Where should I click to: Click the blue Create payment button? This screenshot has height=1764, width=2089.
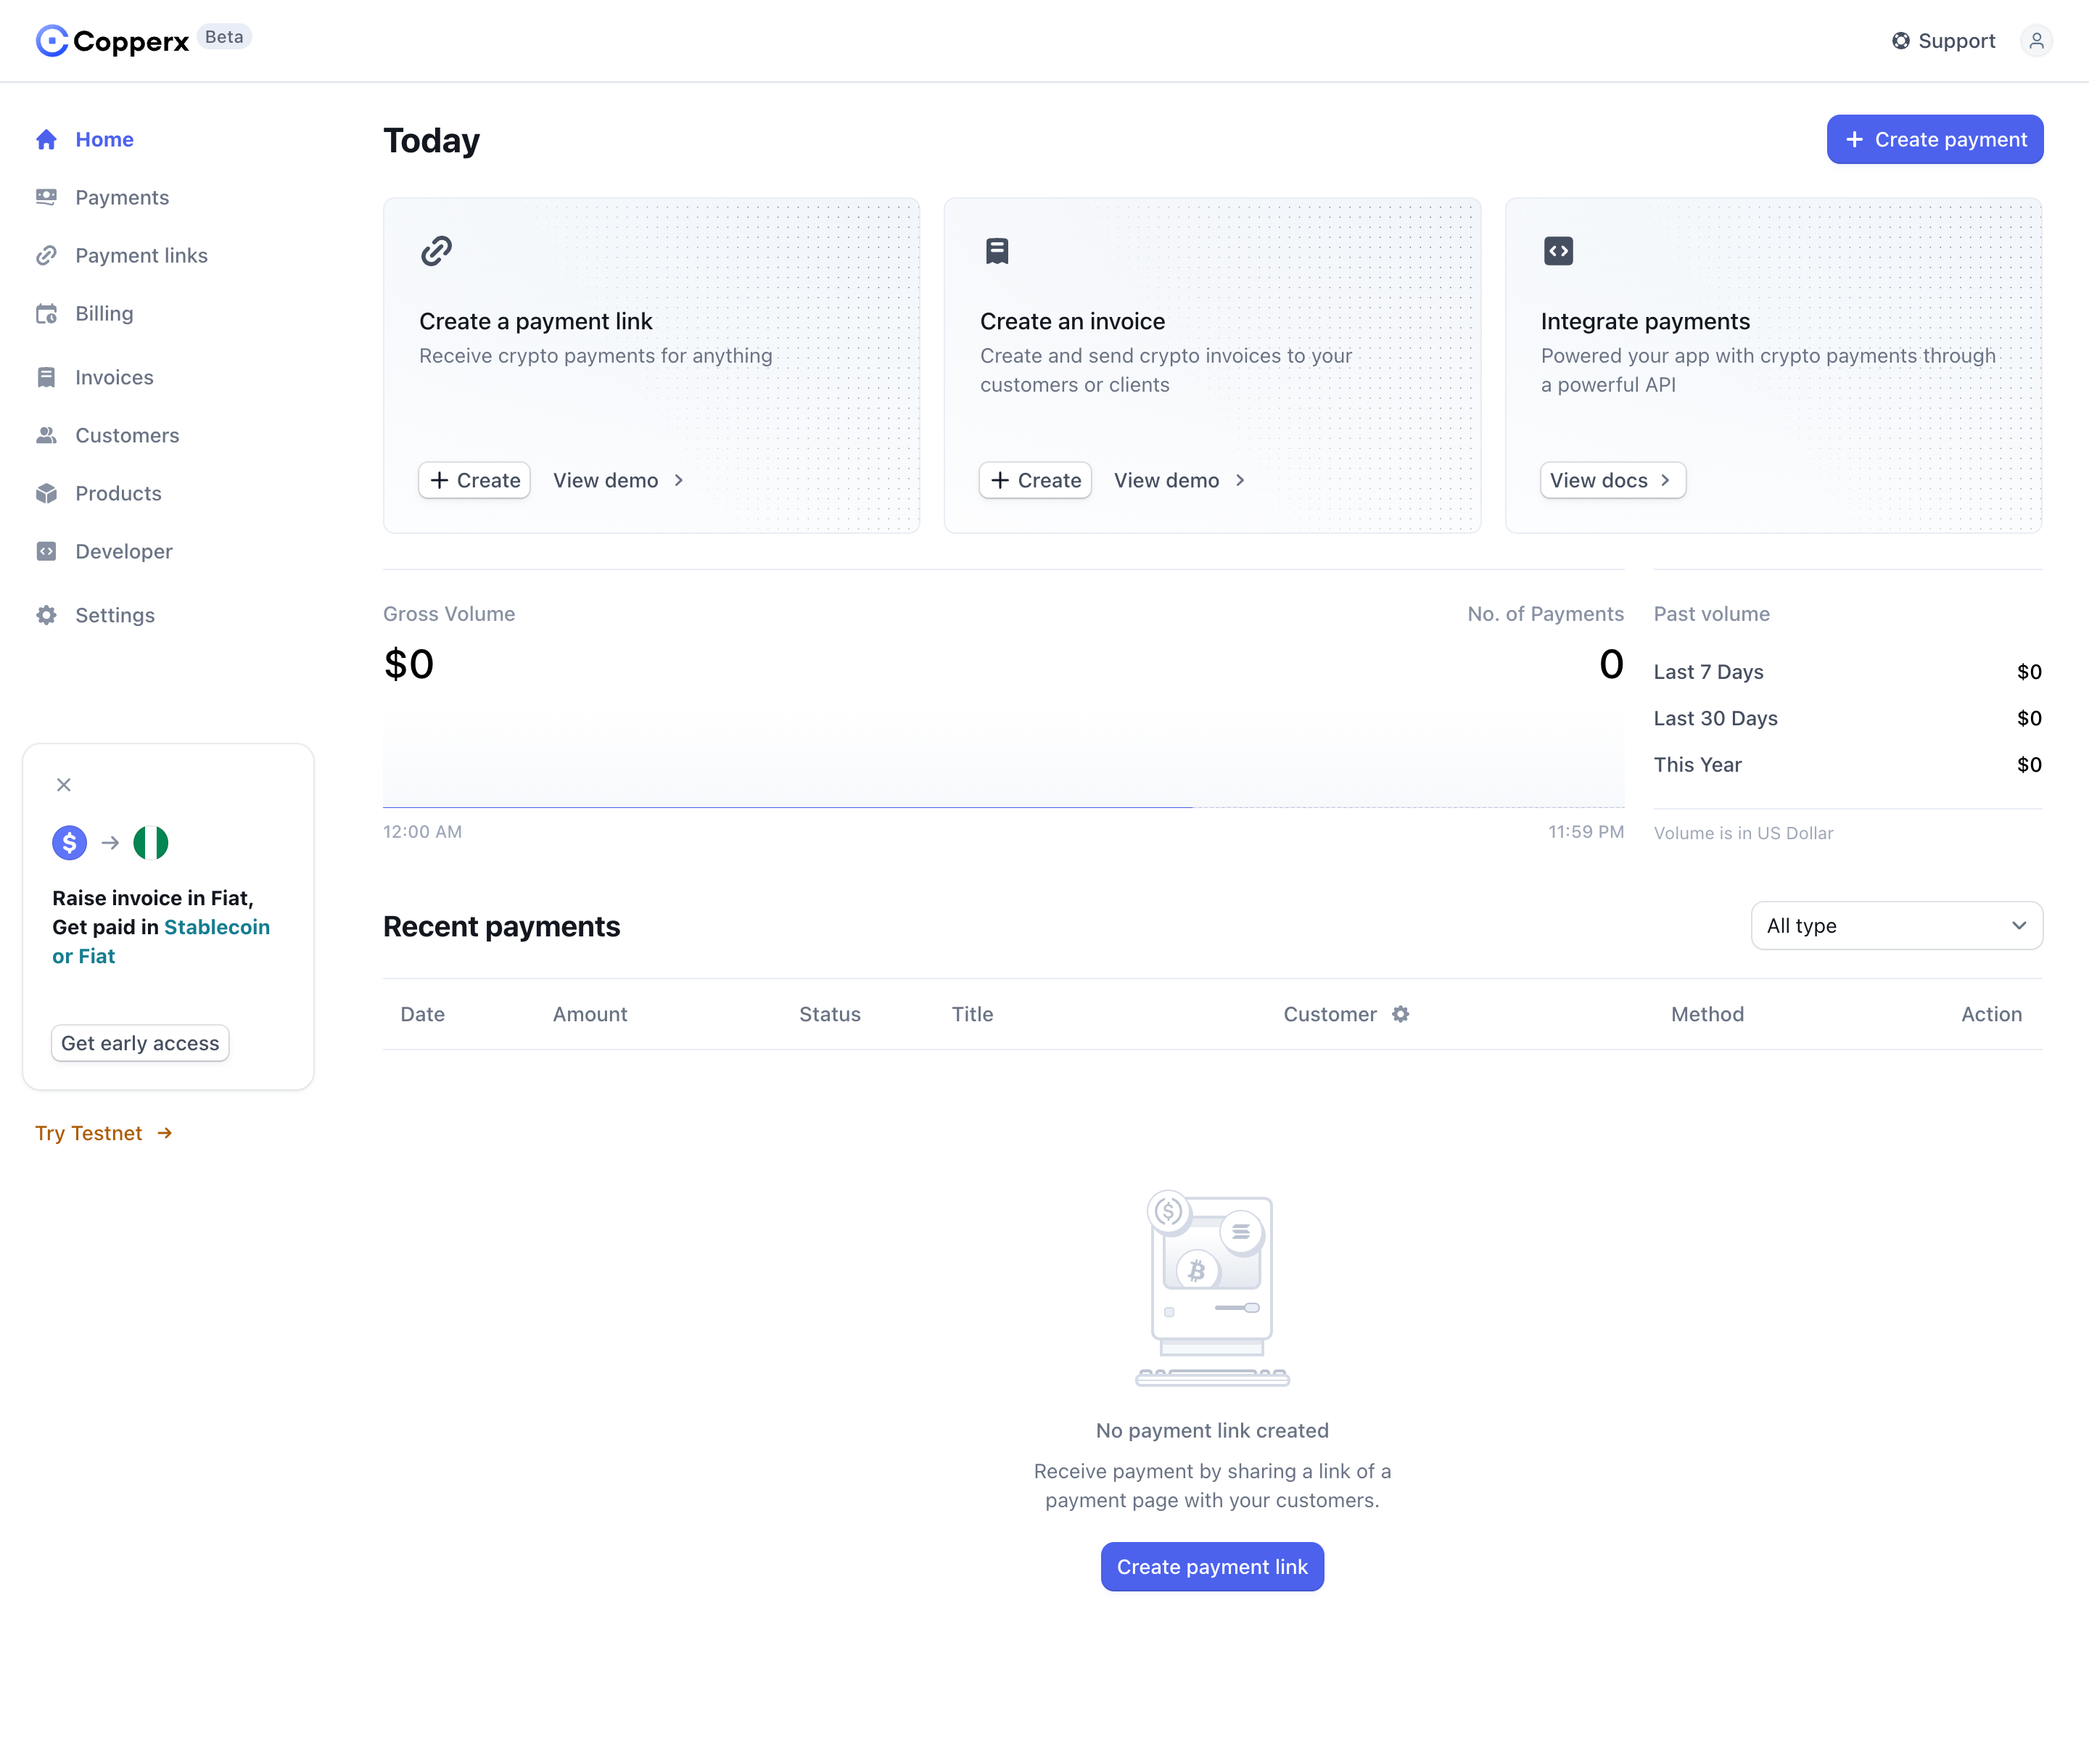coord(1934,139)
